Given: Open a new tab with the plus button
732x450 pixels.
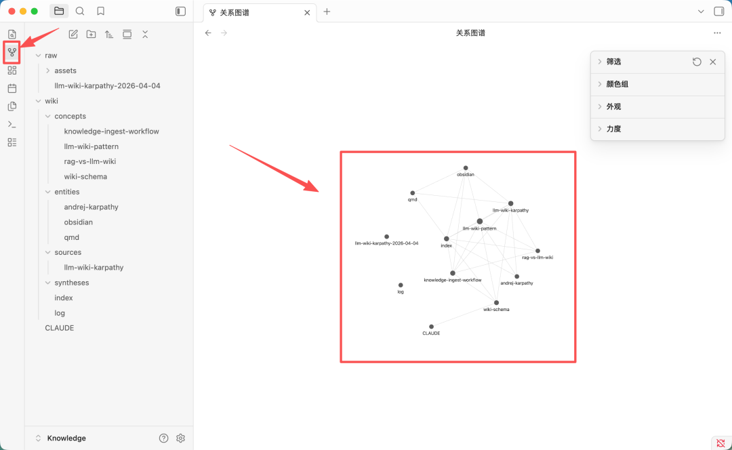Looking at the screenshot, I should tap(327, 12).
